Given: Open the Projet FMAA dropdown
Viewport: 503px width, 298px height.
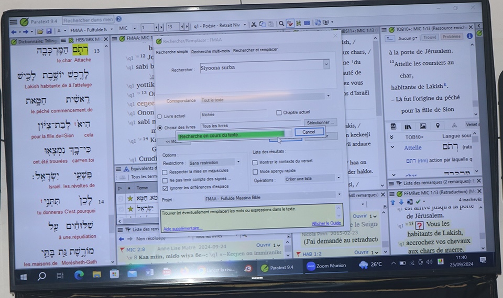Looking at the screenshot, I should [x=340, y=194].
